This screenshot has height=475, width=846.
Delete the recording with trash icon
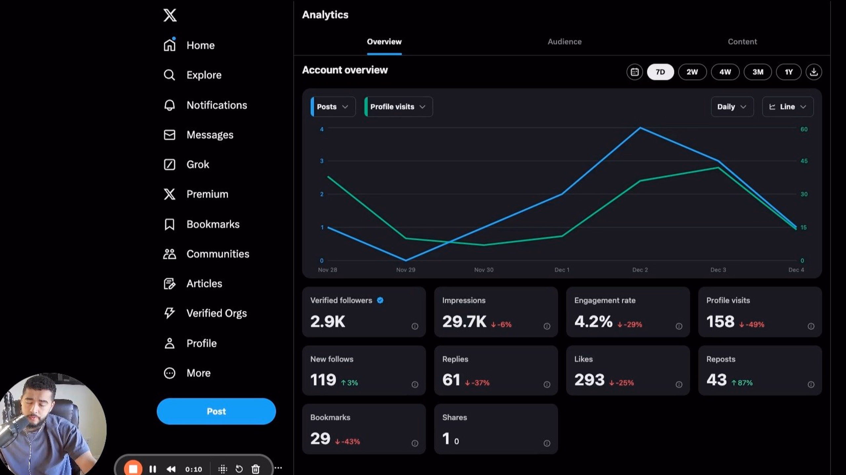(255, 469)
